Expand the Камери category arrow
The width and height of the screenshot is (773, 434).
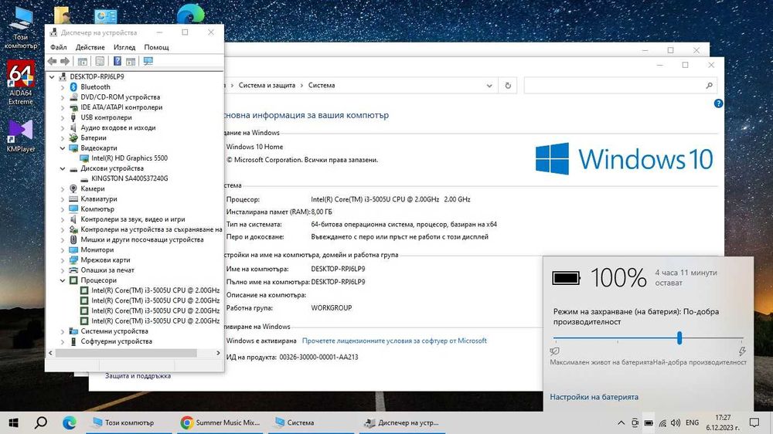63,188
